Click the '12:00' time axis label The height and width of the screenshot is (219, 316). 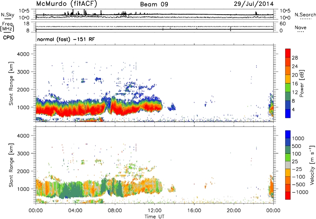[154, 210]
